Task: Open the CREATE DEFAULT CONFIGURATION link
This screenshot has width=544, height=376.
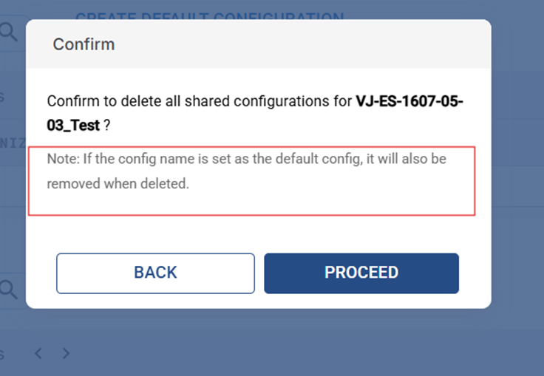Action: tap(209, 16)
